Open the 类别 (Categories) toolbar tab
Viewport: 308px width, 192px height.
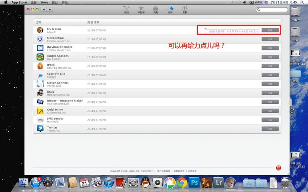[x=156, y=10]
